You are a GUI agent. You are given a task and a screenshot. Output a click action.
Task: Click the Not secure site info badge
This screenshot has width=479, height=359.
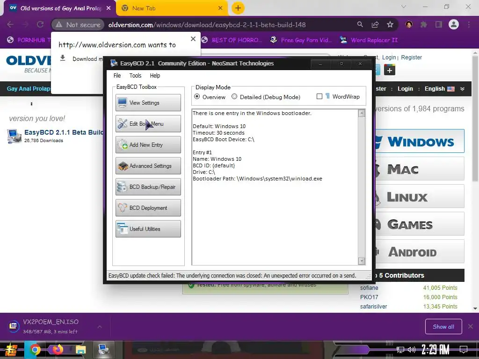pos(78,25)
